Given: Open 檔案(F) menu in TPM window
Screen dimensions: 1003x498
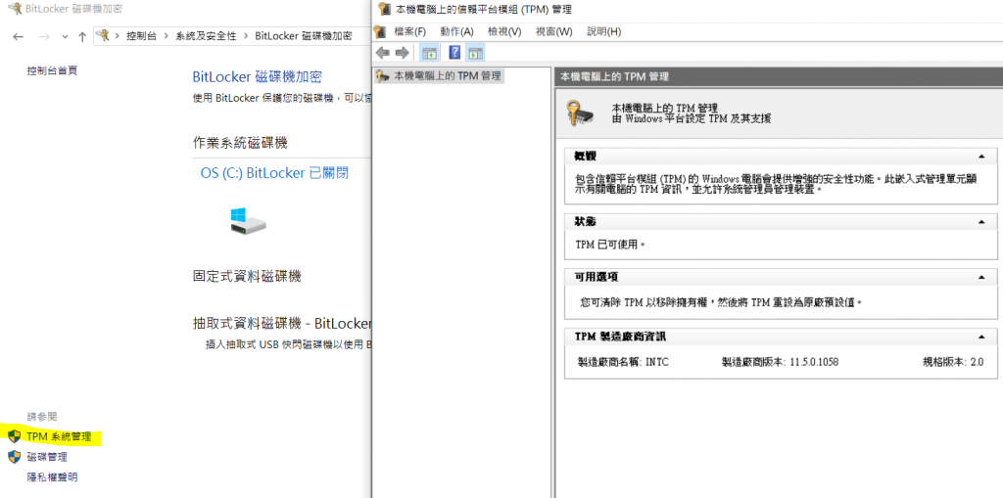Looking at the screenshot, I should pos(410,31).
